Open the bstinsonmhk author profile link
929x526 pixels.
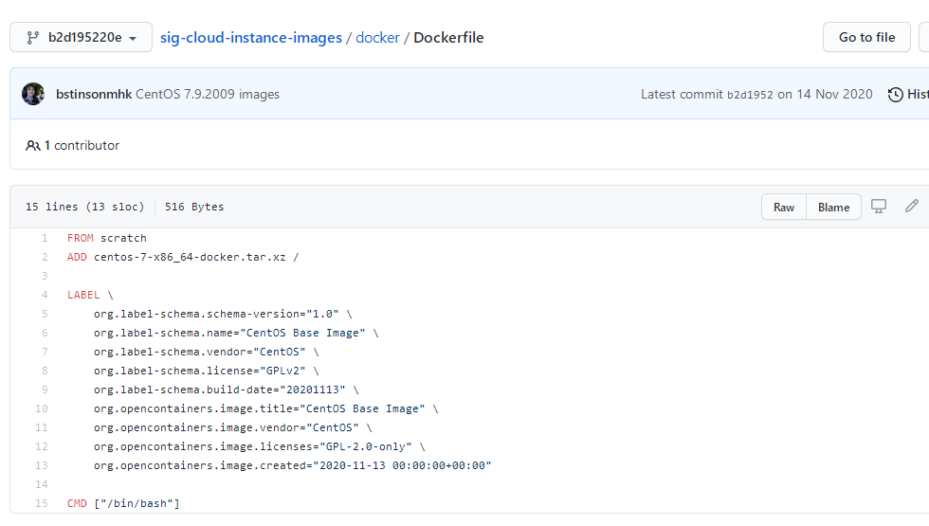(x=94, y=94)
